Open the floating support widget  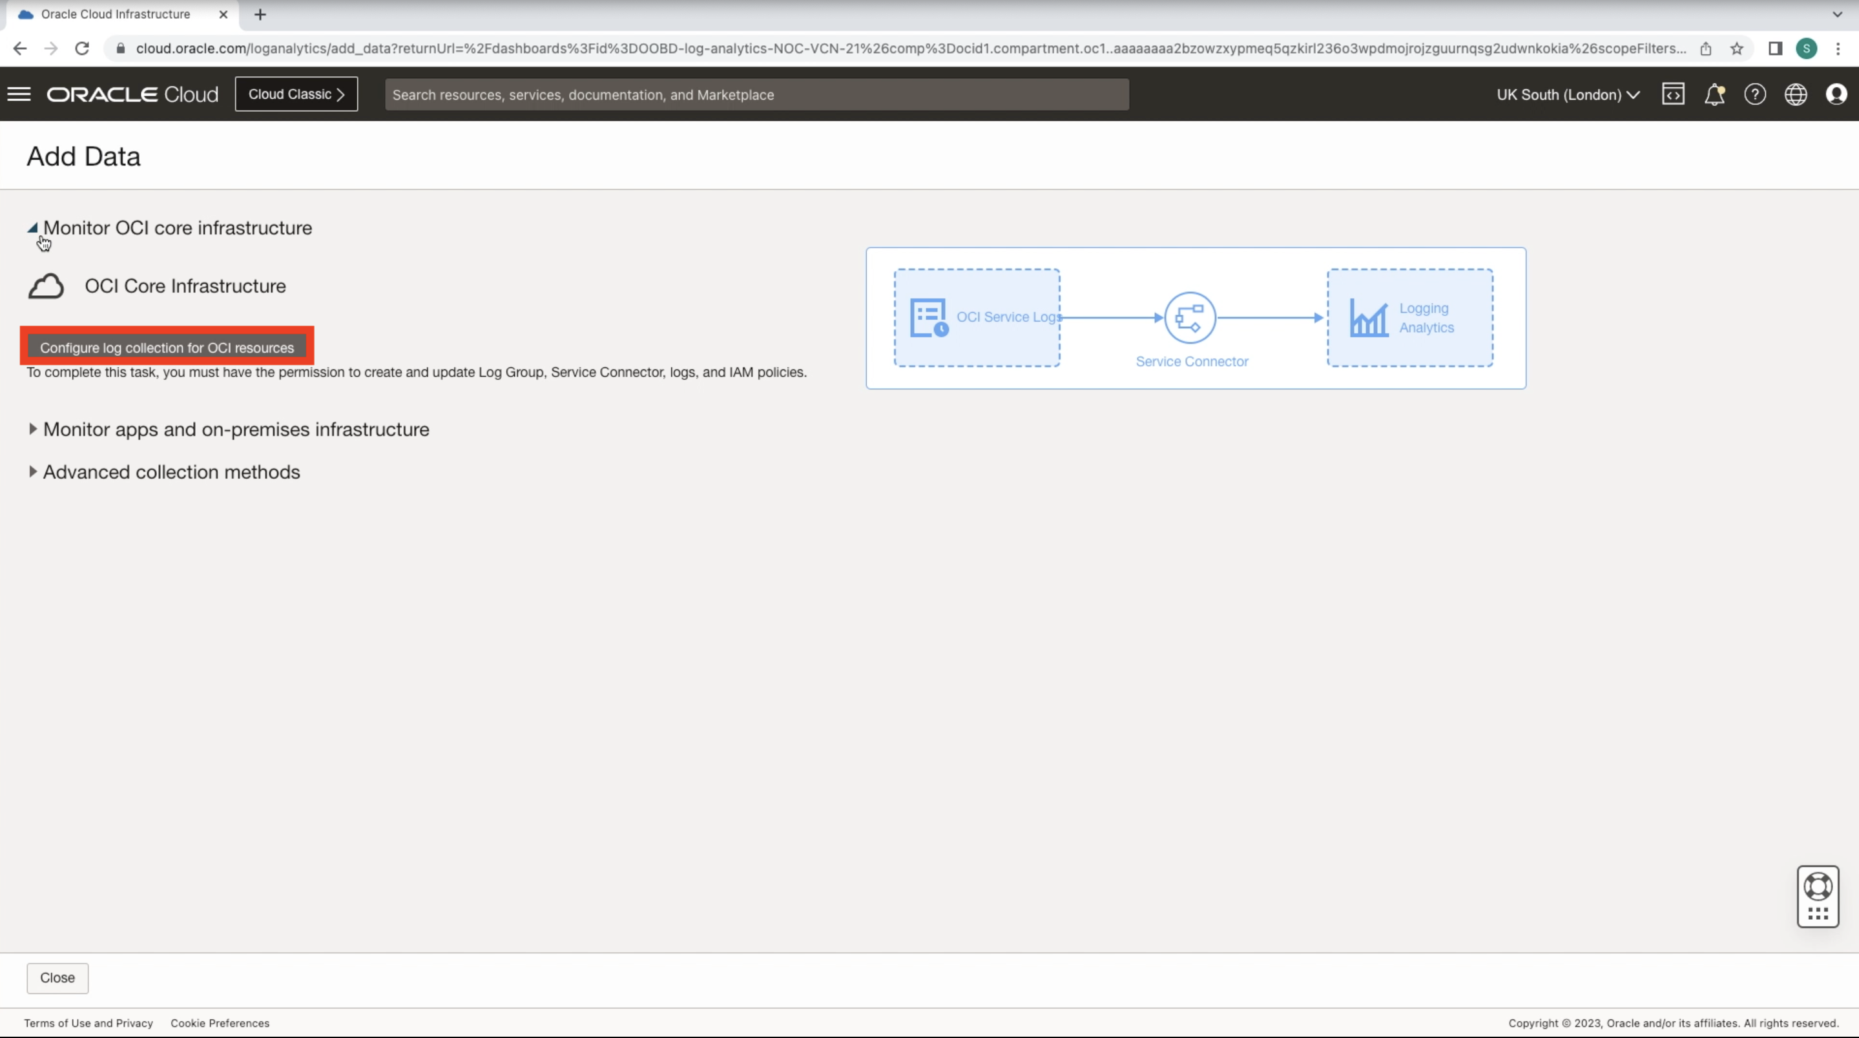(x=1818, y=897)
